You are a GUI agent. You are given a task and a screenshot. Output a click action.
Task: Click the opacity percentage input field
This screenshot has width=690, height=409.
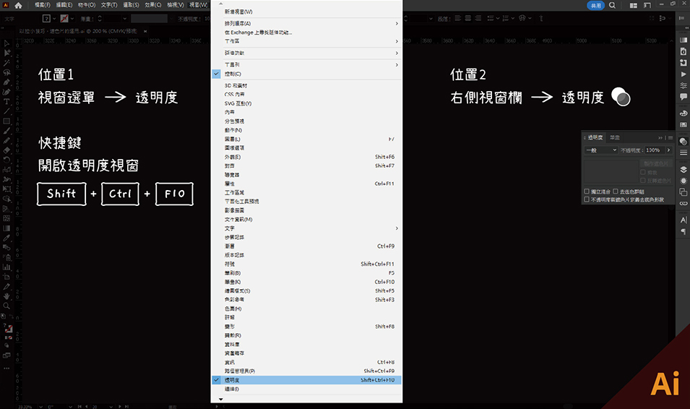point(652,150)
